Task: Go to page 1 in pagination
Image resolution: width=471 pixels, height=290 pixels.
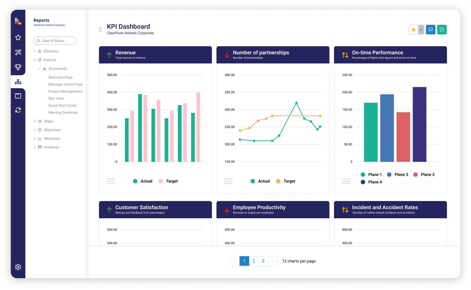Action: point(244,261)
